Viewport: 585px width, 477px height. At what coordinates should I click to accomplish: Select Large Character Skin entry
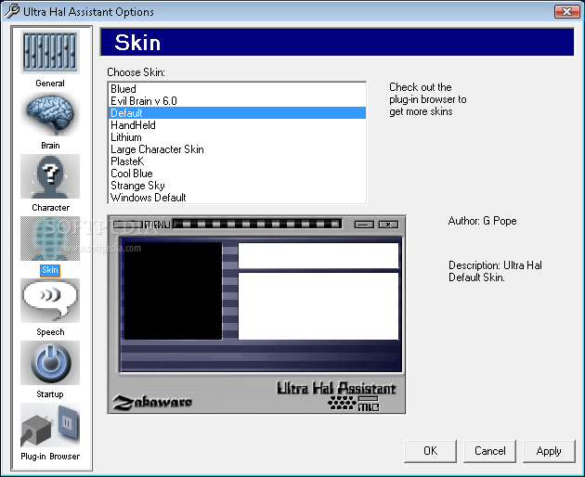point(237,149)
